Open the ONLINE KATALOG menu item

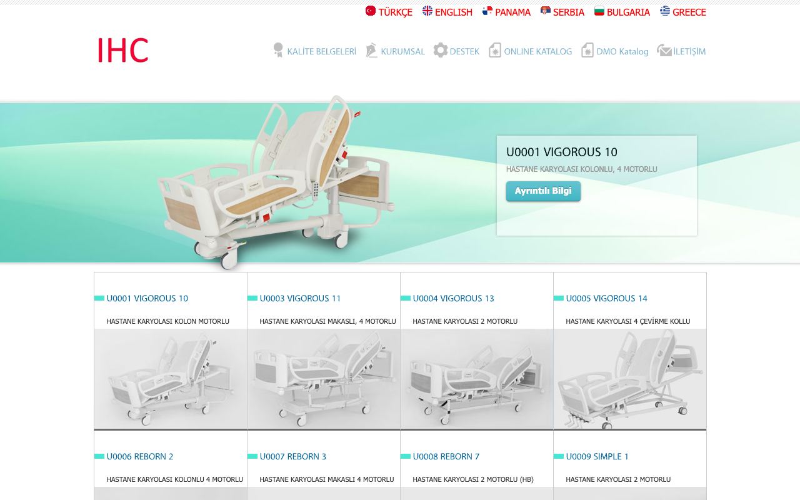tap(538, 51)
